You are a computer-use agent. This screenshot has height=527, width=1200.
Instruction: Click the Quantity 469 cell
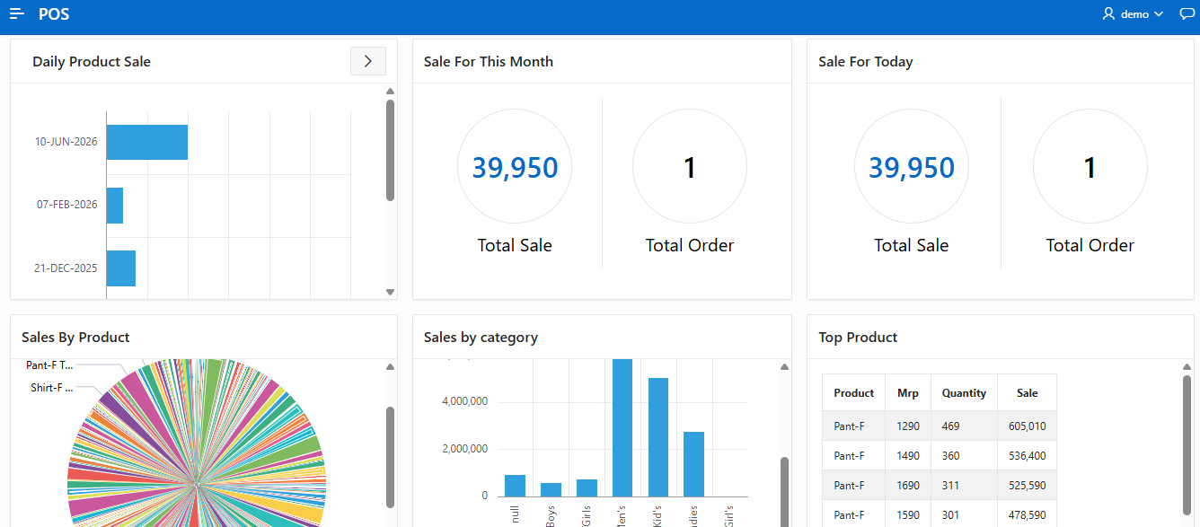point(964,426)
